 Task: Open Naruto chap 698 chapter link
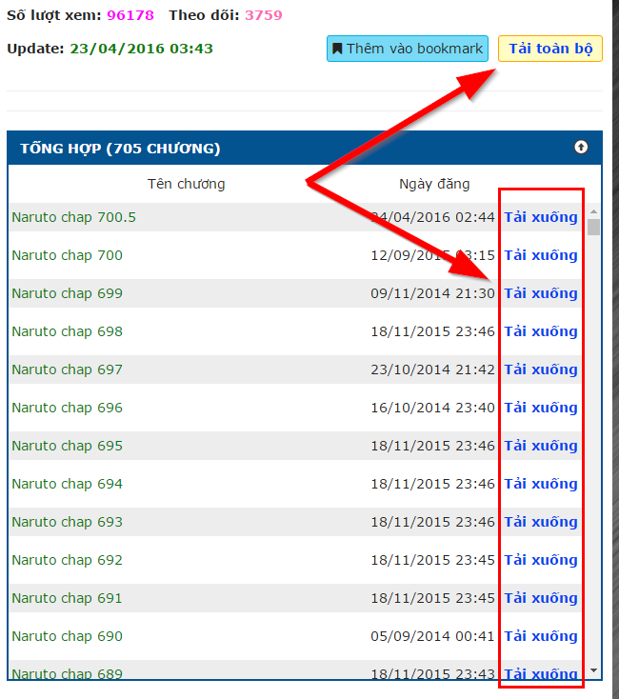(67, 331)
